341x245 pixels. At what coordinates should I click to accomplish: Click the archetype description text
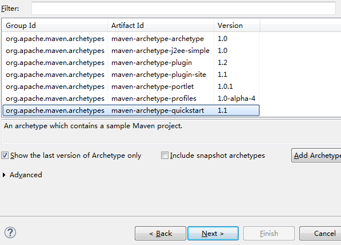[93, 126]
